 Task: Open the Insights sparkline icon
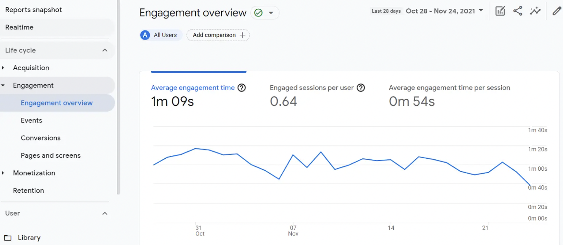(535, 11)
